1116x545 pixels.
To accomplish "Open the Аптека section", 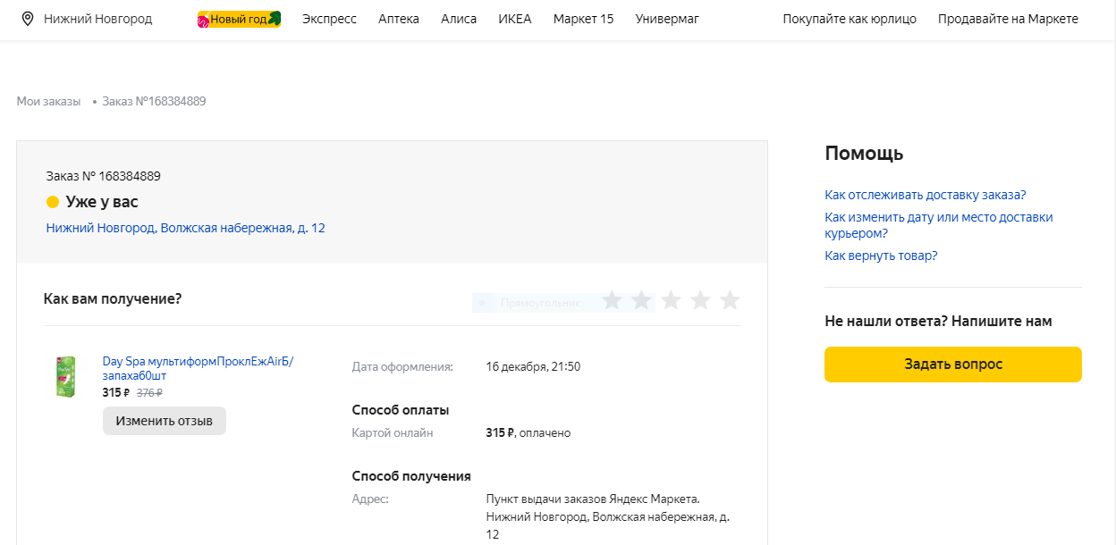I will point(398,18).
